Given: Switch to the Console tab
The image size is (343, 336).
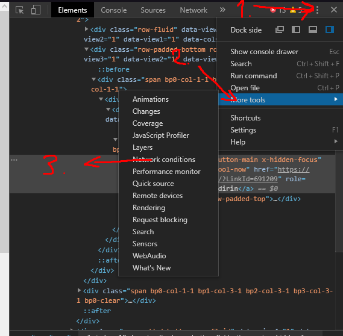Looking at the screenshot, I should click(114, 10).
